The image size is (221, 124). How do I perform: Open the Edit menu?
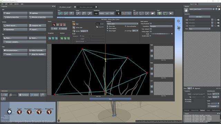[6, 4]
